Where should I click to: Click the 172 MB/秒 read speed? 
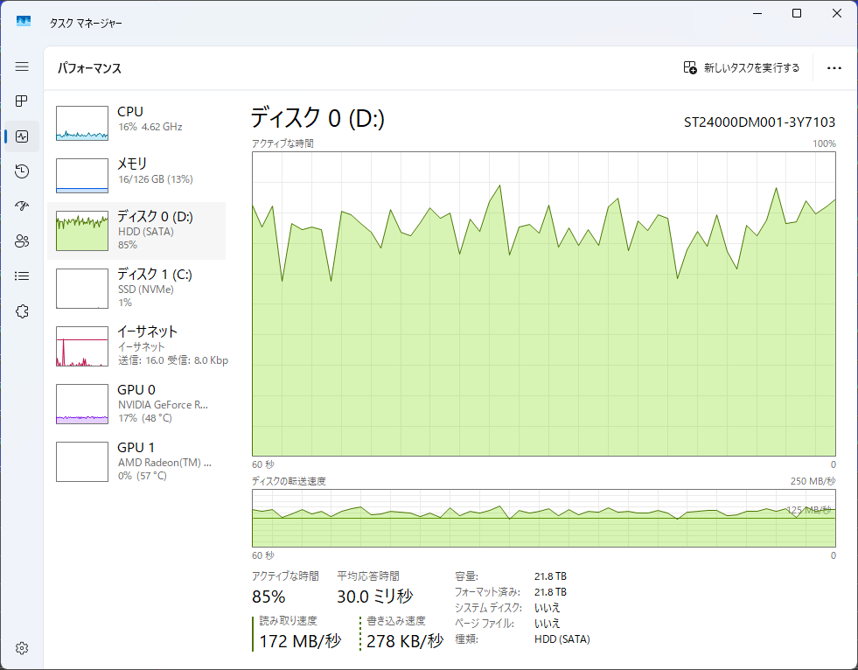tap(300, 641)
